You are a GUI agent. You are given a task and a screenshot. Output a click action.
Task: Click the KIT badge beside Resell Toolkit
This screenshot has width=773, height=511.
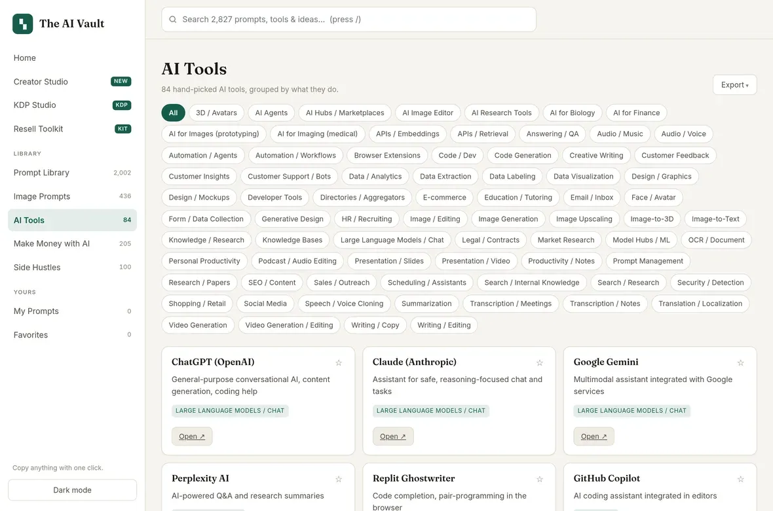(x=123, y=129)
